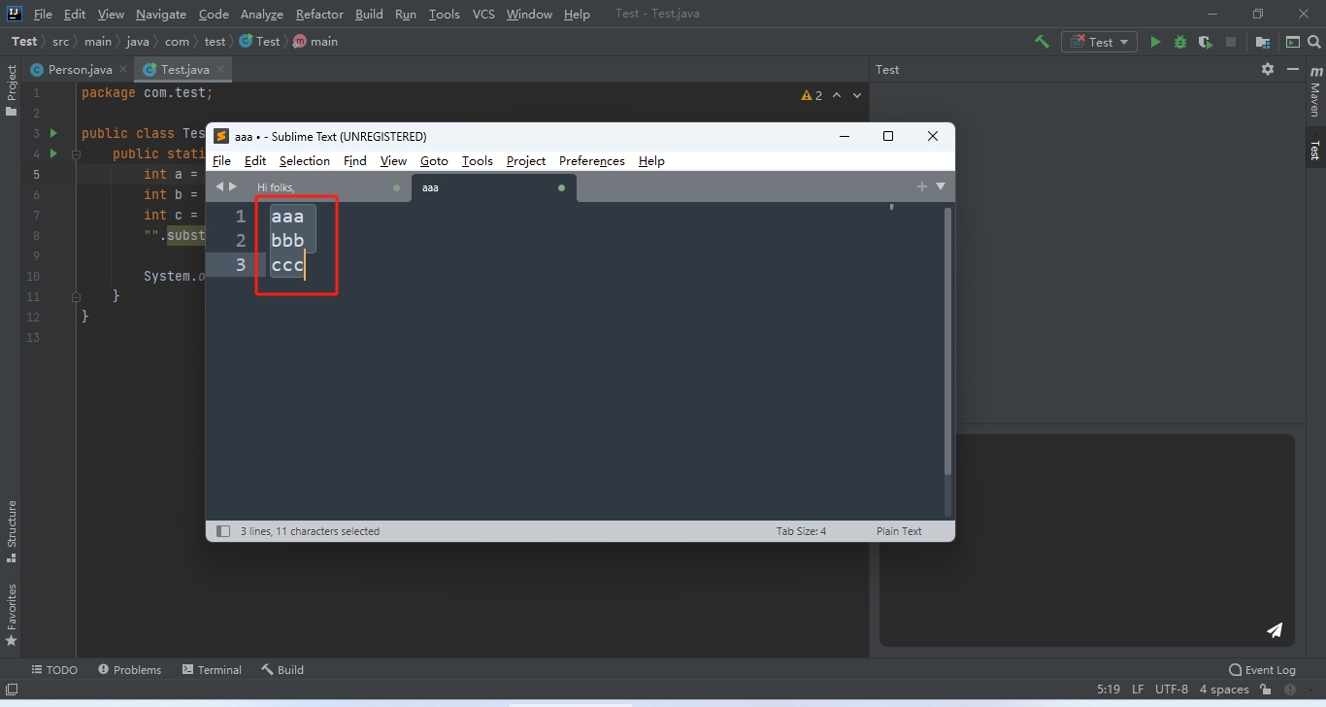This screenshot has height=707, width=1326.
Task: Click the 'src' breadcrumb in the navigation bar
Action: [60, 42]
